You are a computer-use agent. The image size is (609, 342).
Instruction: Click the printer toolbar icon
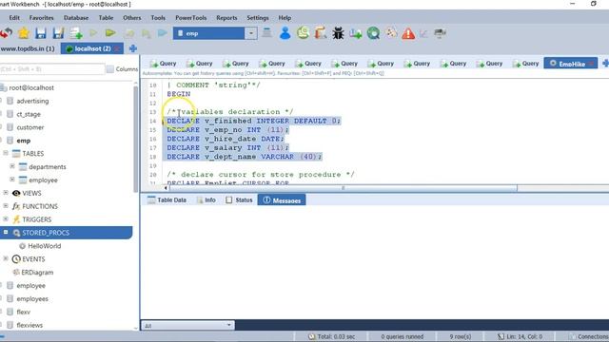coord(440,33)
